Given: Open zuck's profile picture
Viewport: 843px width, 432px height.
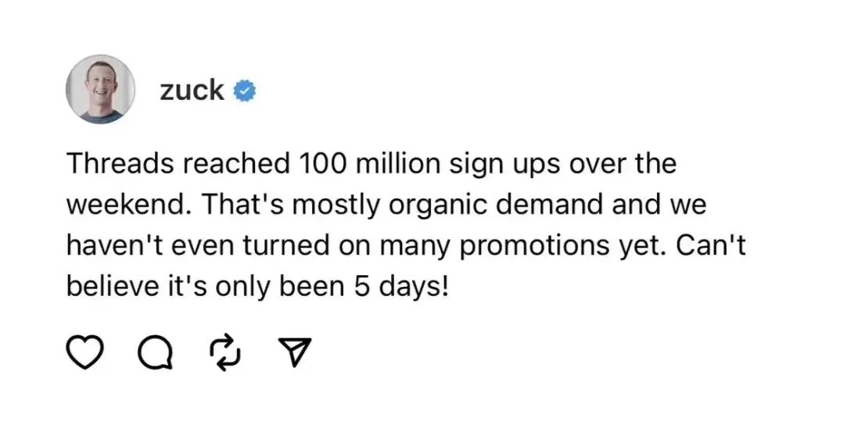Looking at the screenshot, I should click(x=101, y=90).
